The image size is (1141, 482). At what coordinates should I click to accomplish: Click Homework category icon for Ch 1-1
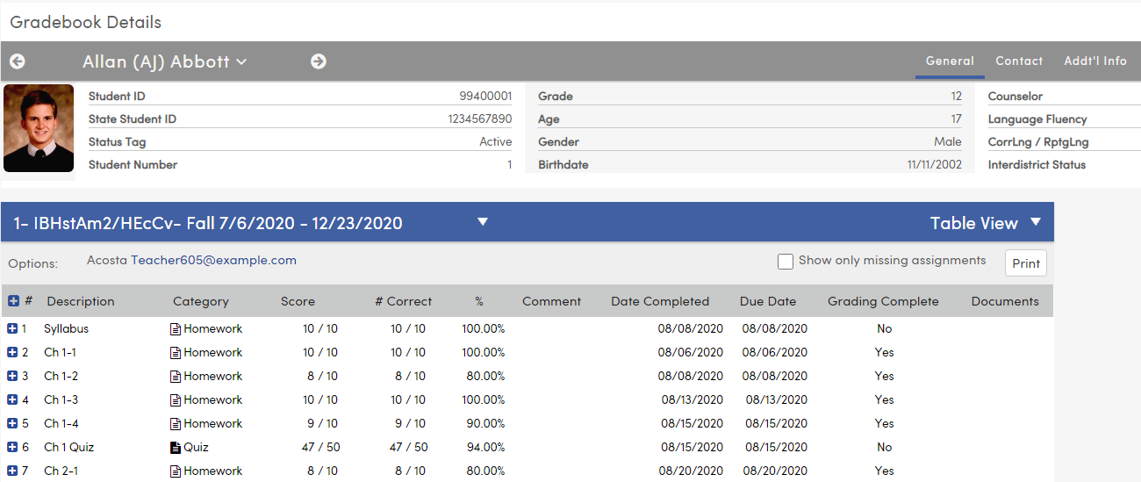[176, 353]
